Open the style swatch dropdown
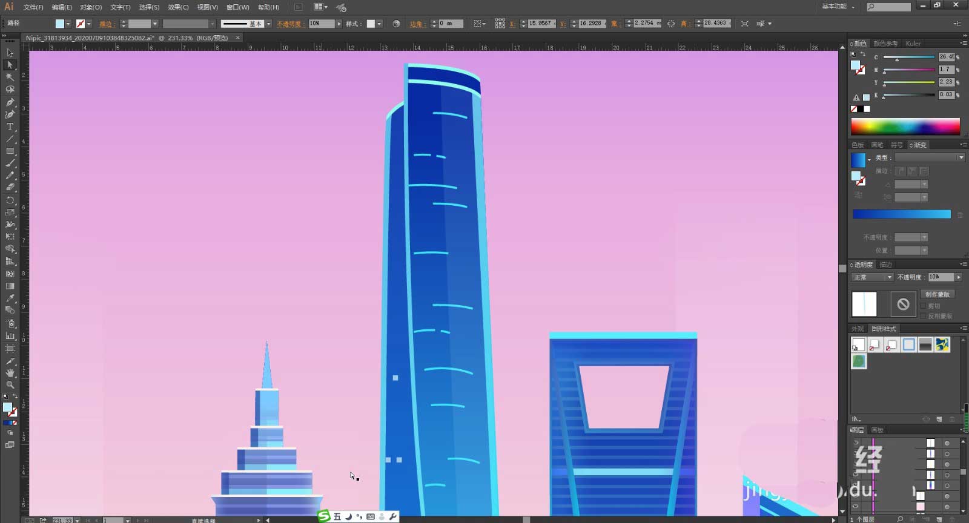This screenshot has height=523, width=969. 379,24
